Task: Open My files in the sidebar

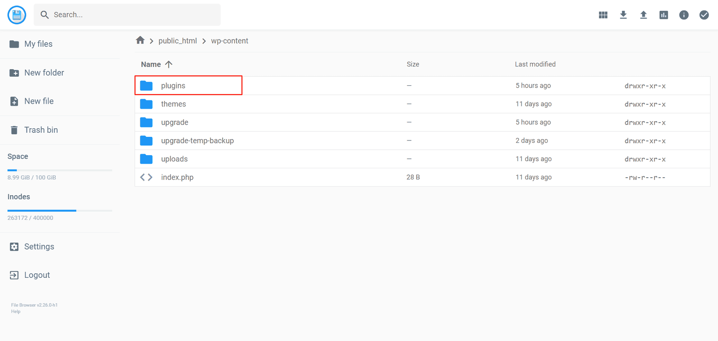Action: [38, 44]
